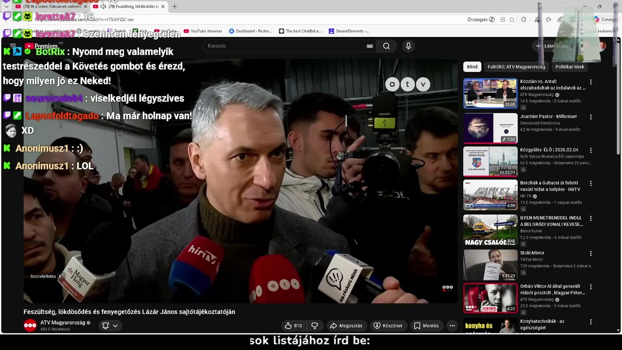Open the Kóczián vs. Antal video thumbnail
The height and width of the screenshot is (350, 622).
pos(490,93)
